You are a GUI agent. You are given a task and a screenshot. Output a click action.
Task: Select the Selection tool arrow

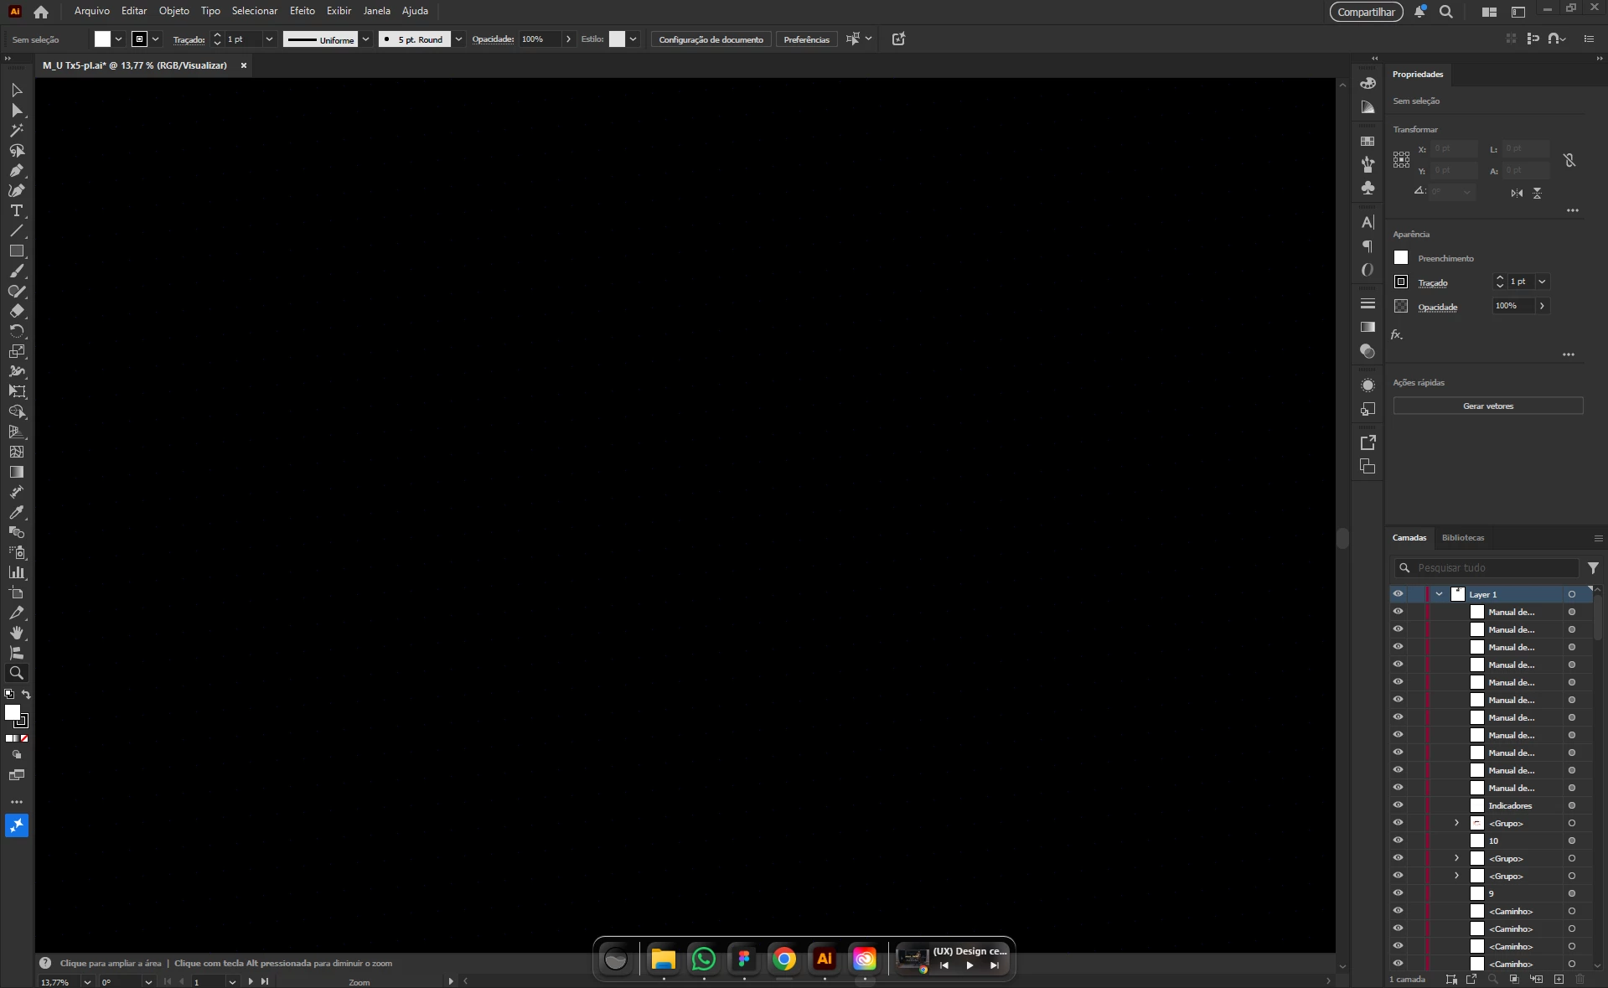[17, 90]
